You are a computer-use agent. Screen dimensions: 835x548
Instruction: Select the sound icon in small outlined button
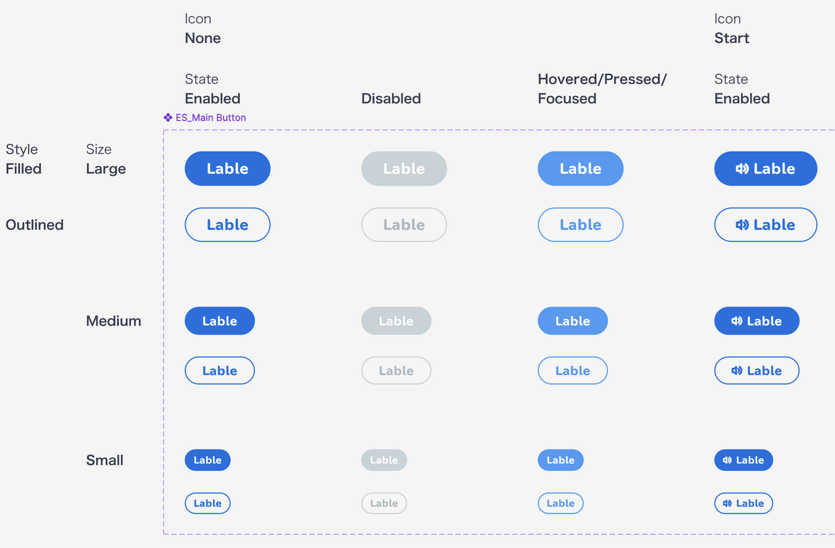pyautogui.click(x=726, y=503)
